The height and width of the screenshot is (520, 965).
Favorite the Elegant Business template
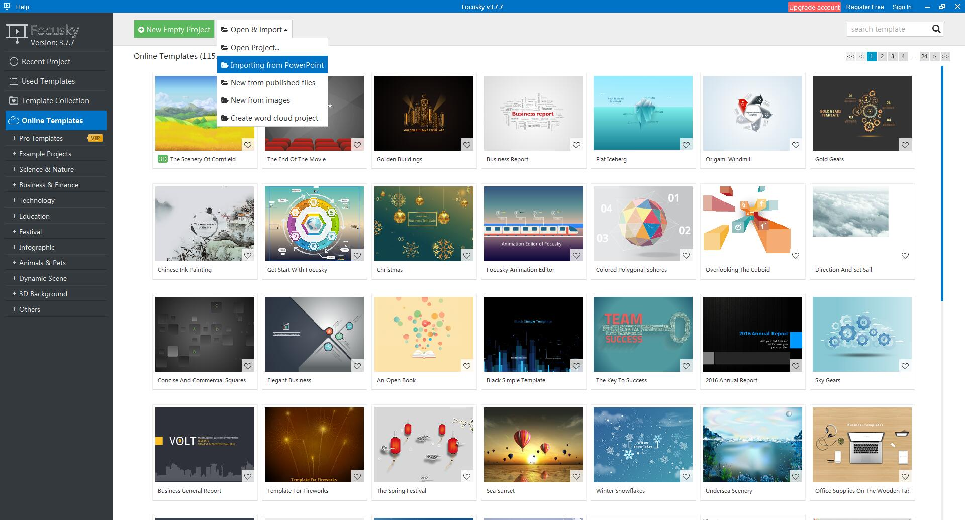coord(357,366)
